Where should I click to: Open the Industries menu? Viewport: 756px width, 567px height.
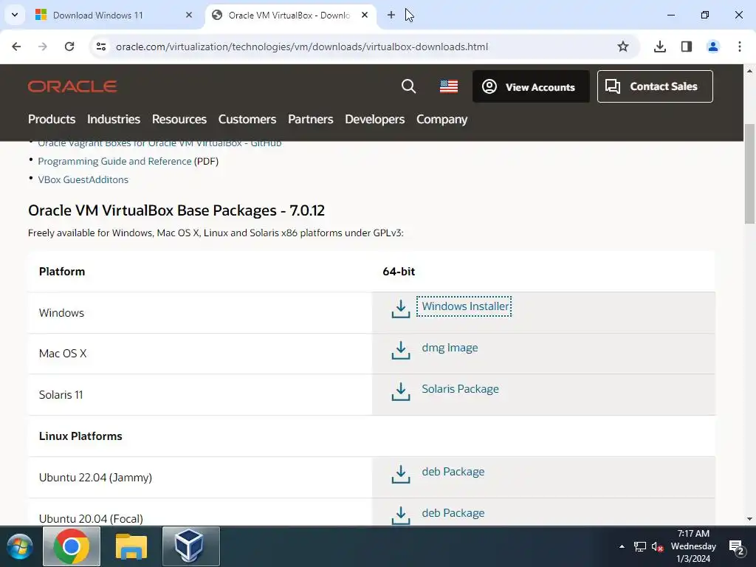click(x=114, y=119)
